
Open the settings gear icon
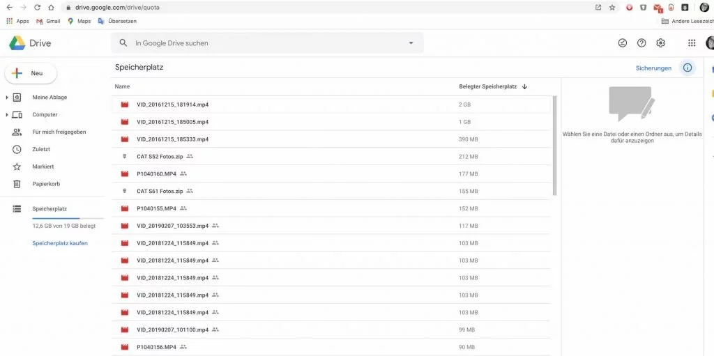point(660,42)
